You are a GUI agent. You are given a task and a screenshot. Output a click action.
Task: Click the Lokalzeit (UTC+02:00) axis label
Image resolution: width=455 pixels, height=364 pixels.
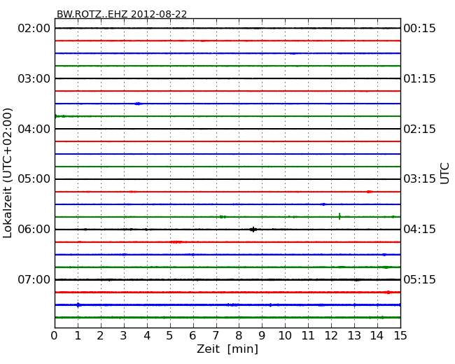8,173
